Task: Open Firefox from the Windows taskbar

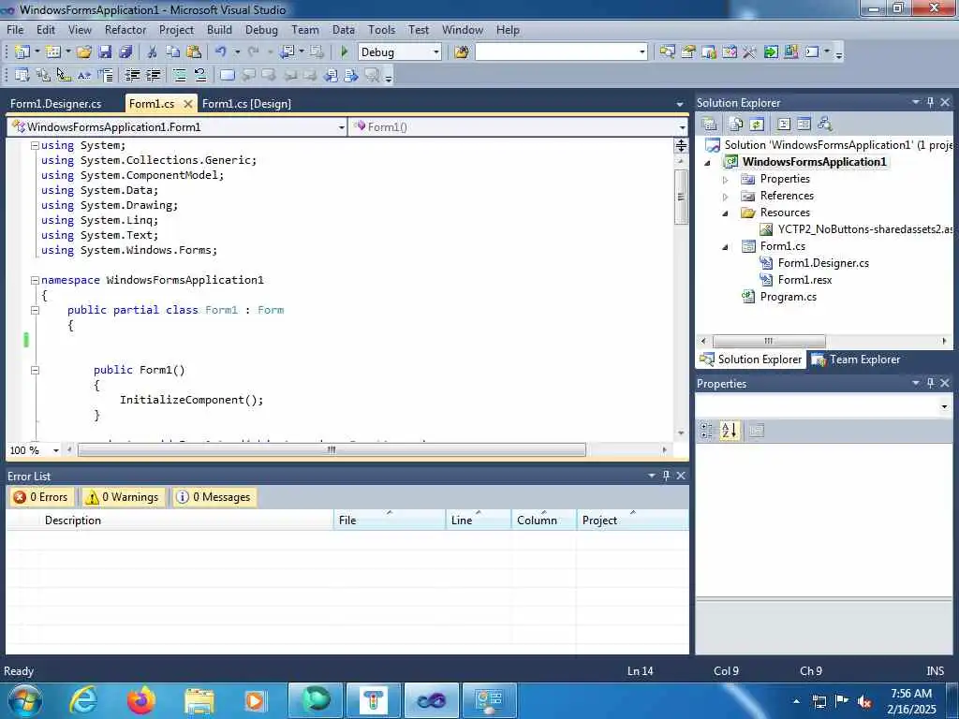Action: click(x=141, y=700)
